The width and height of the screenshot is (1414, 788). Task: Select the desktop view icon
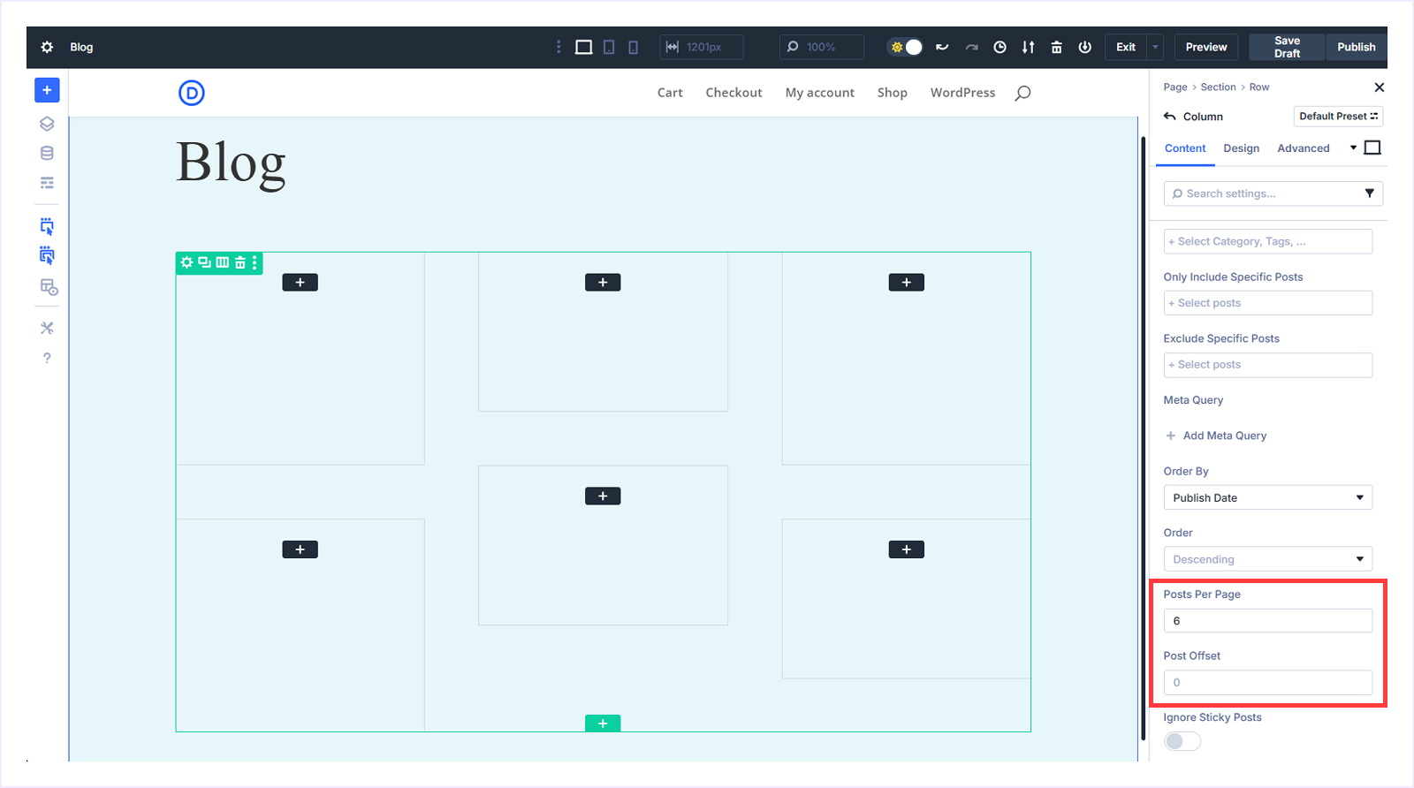[583, 48]
